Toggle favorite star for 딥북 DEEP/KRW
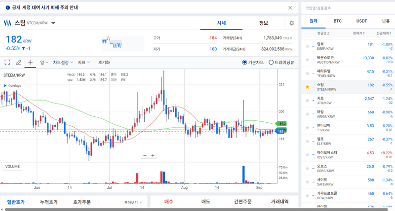 (307, 46)
